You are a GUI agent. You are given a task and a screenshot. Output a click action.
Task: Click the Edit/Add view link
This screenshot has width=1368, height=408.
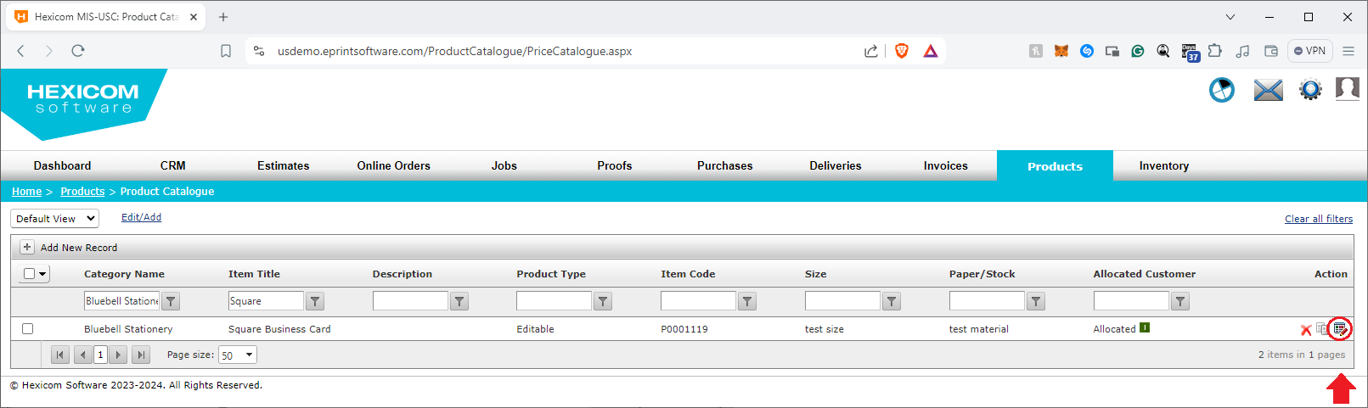[x=141, y=217]
